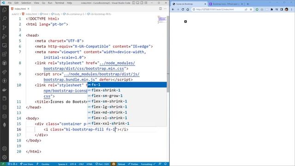Expand the i.bi-bootstrap-fill breadcrumb

pyautogui.click(x=100, y=14)
